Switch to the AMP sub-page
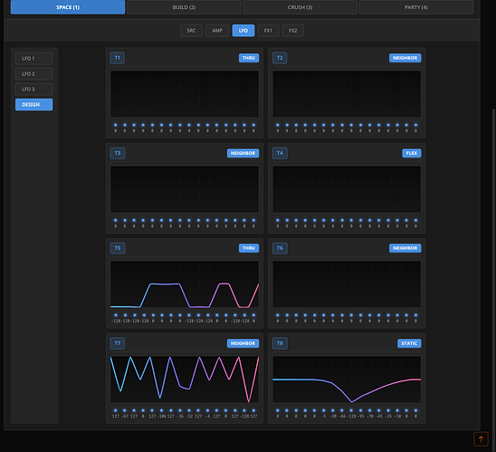Screen dimensions: 496x452 point(217,31)
